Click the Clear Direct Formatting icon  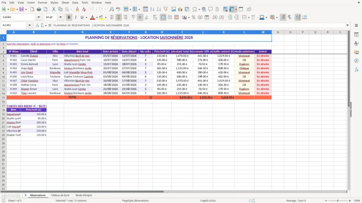click(84, 9)
